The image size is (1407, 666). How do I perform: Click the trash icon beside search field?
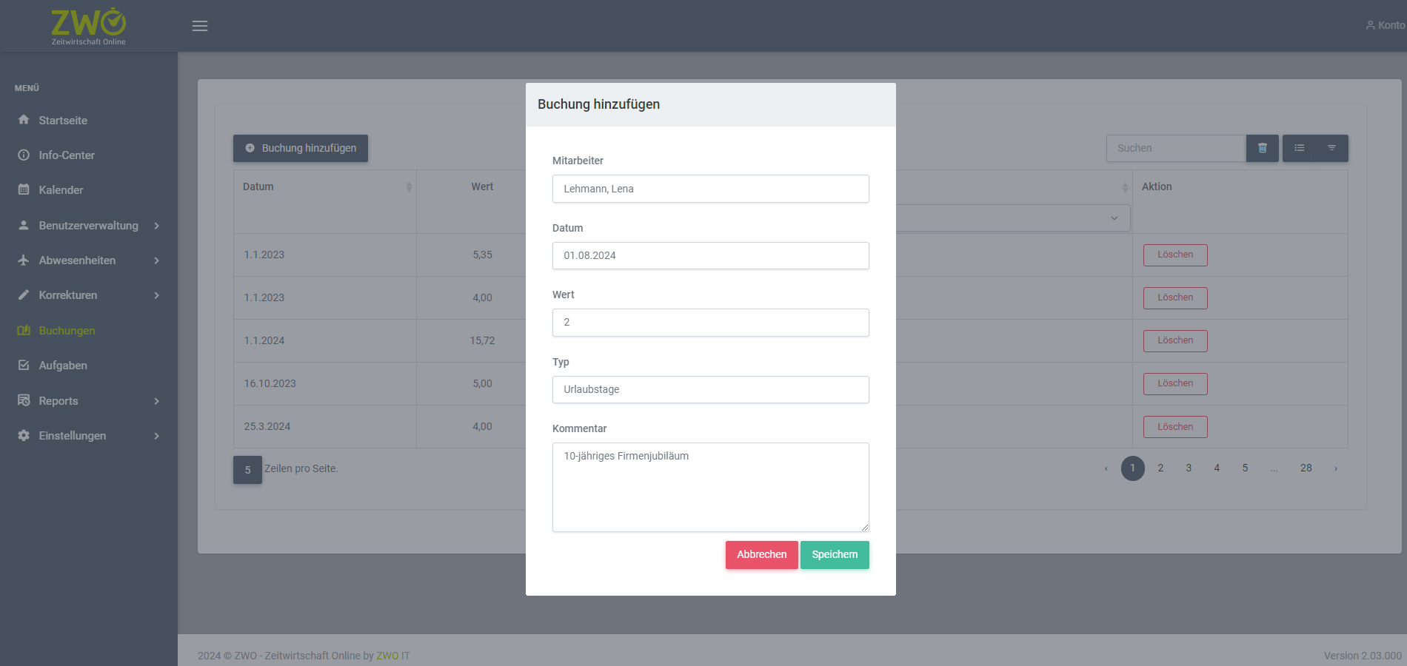pos(1262,148)
